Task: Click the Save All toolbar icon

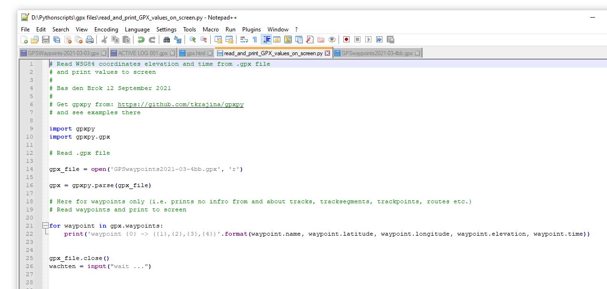Action: [x=56, y=40]
